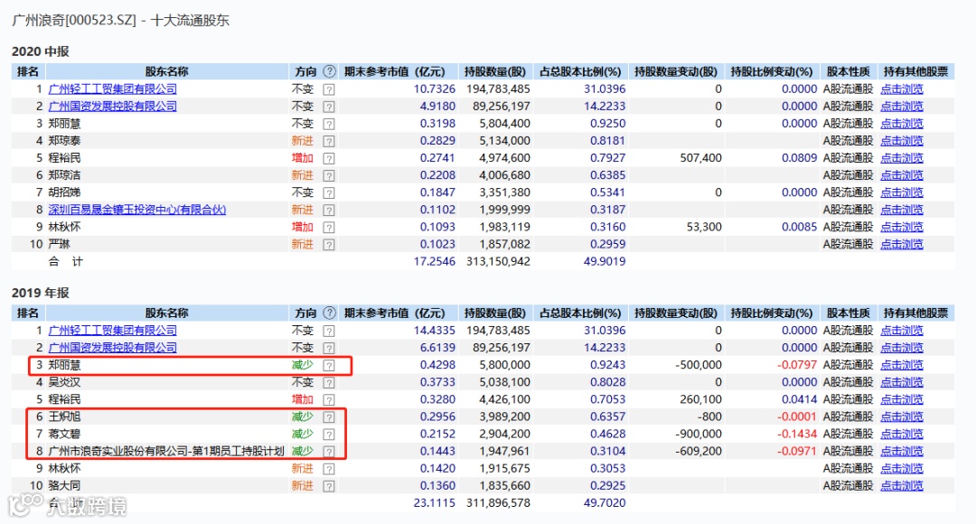The image size is (976, 524).
Task: Click 点击浏览 for 2019 row 蒋文碧
Action: [902, 434]
